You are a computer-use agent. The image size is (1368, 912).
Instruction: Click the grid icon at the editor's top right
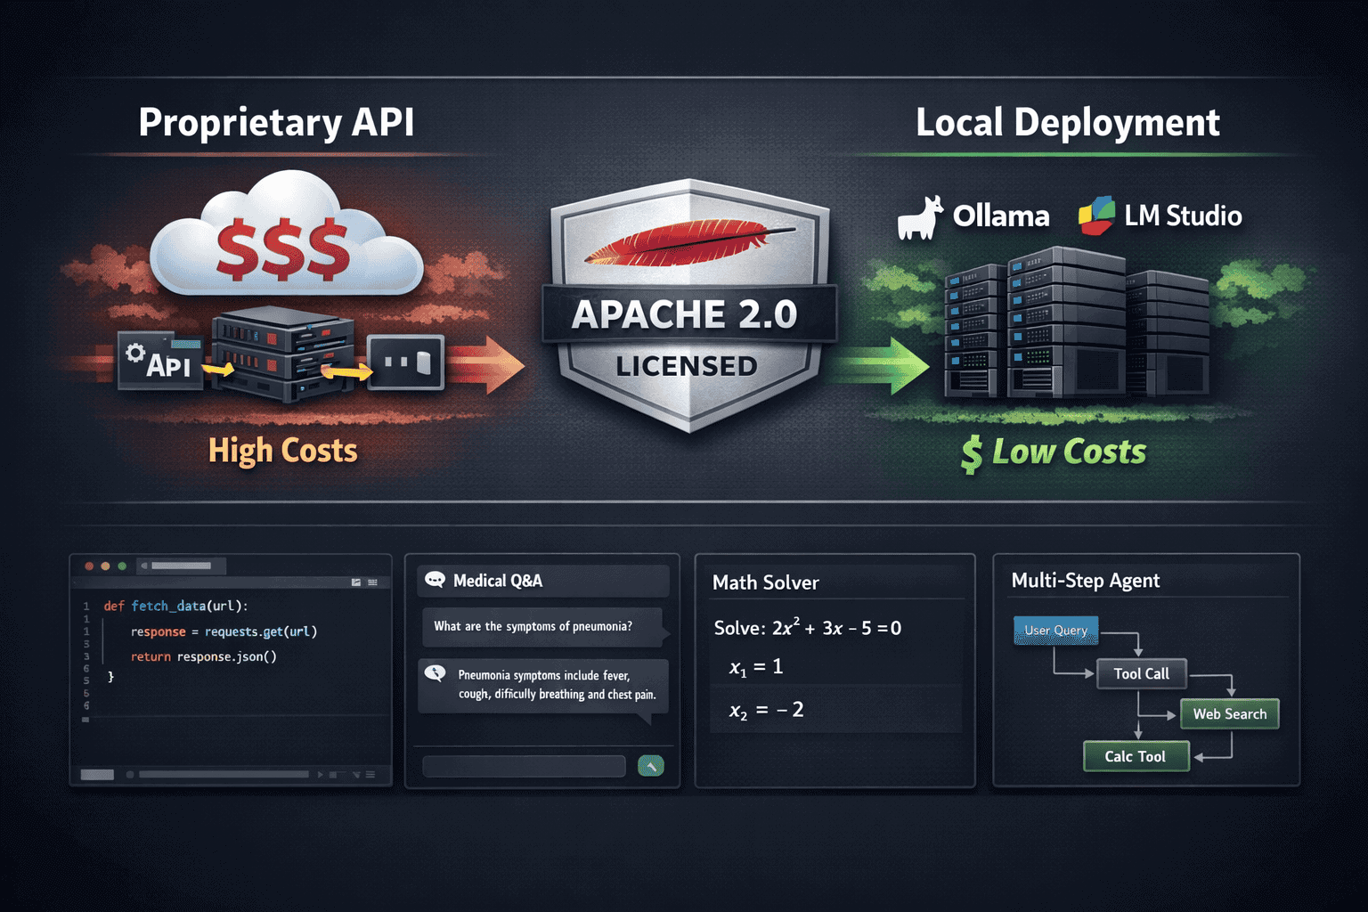pyautogui.click(x=372, y=582)
